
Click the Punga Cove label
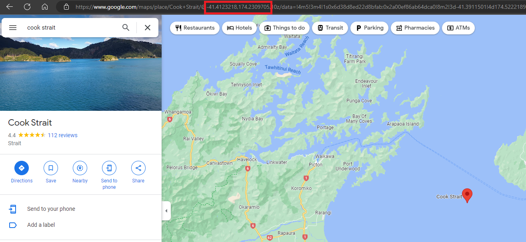click(359, 101)
